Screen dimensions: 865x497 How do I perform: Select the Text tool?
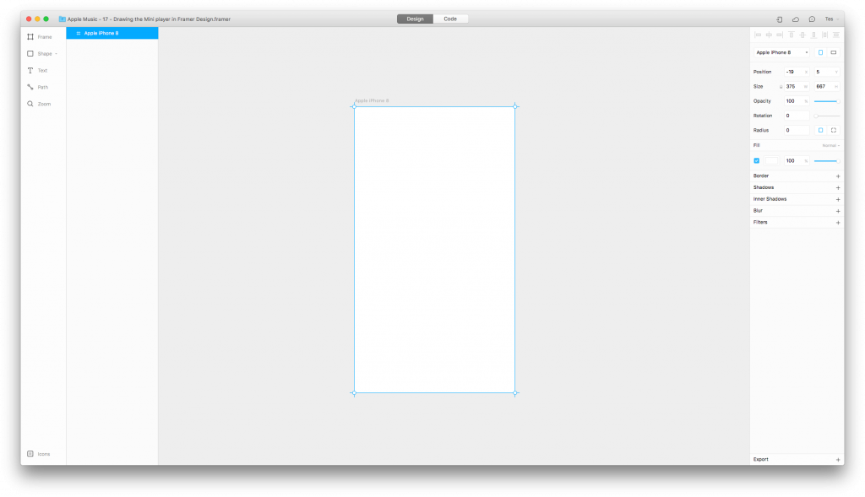[x=37, y=71]
